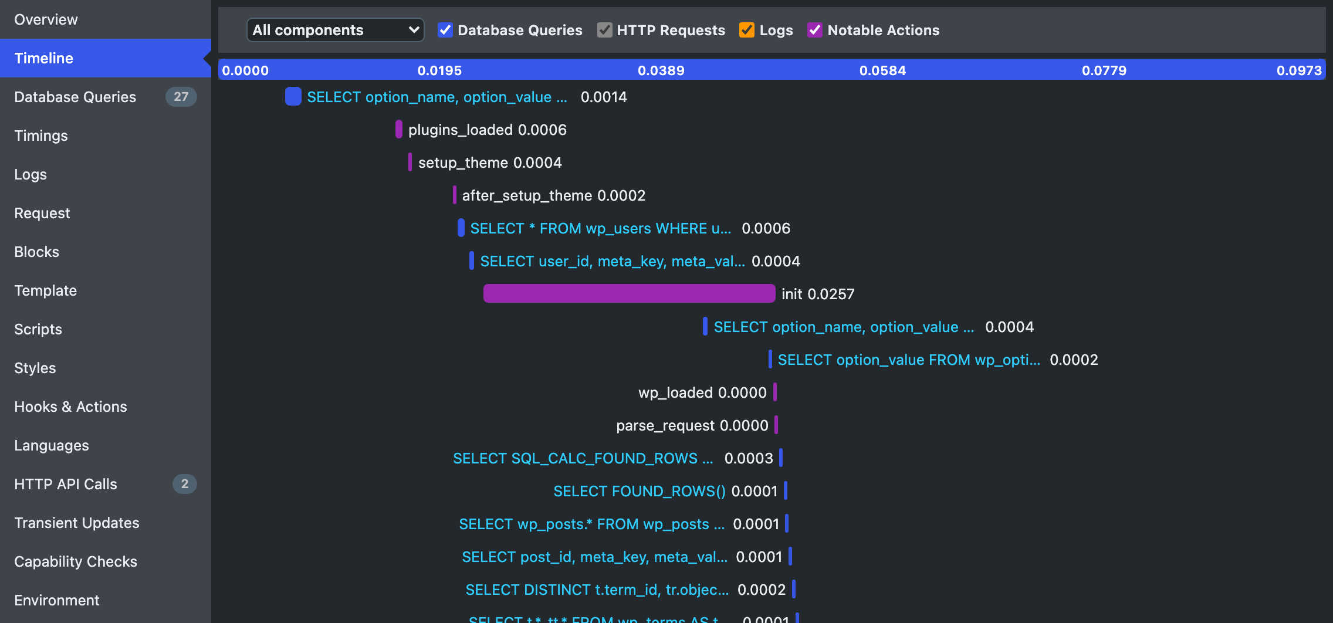1333x623 pixels.
Task: Go to the Overview panel
Action: [46, 19]
